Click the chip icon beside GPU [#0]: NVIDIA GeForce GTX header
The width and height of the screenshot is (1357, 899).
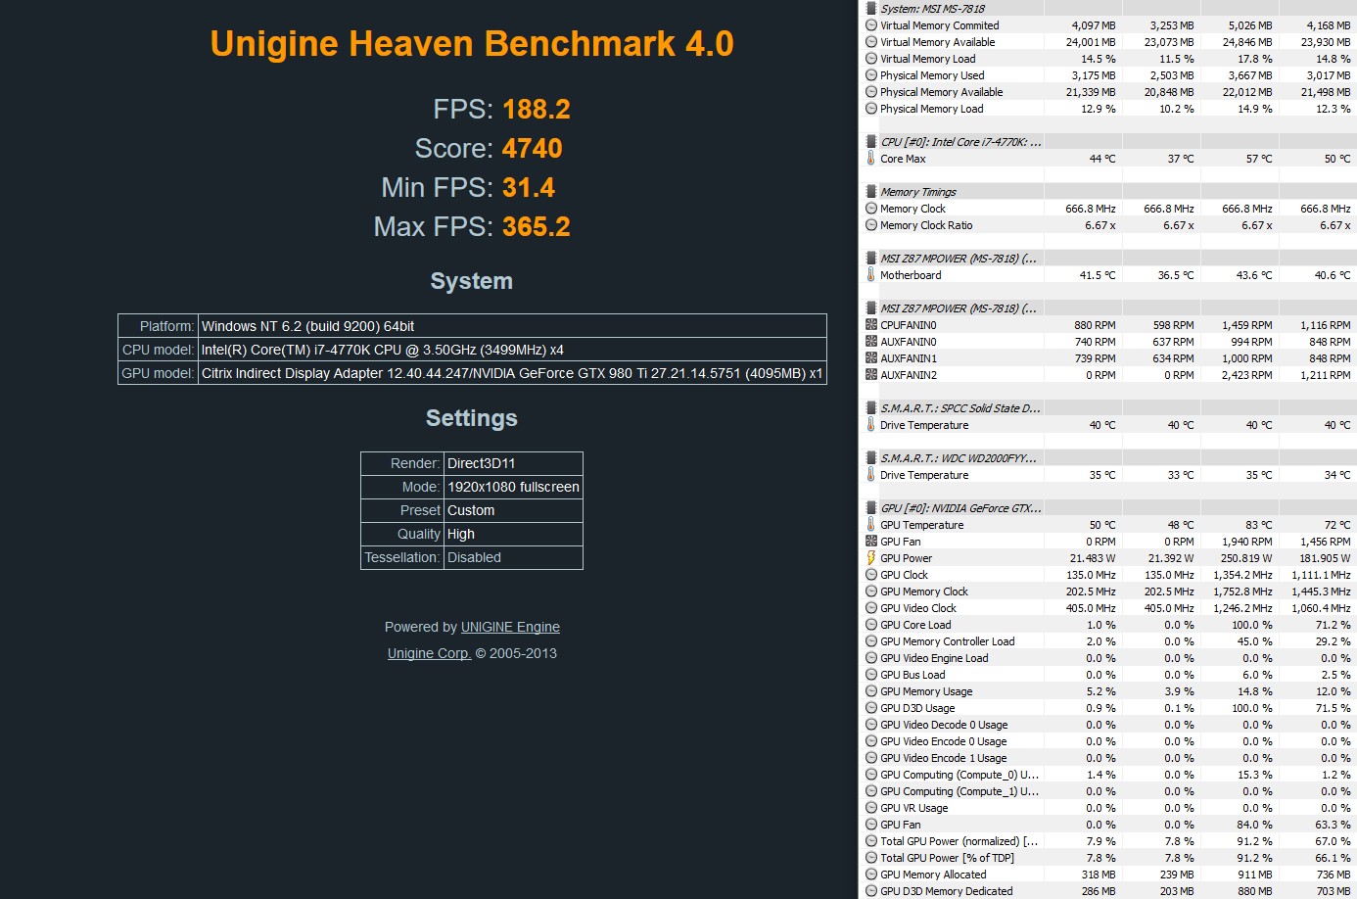tap(871, 507)
